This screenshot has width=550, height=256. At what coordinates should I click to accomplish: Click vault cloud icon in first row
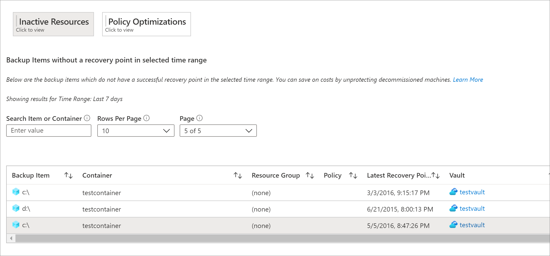(x=453, y=192)
